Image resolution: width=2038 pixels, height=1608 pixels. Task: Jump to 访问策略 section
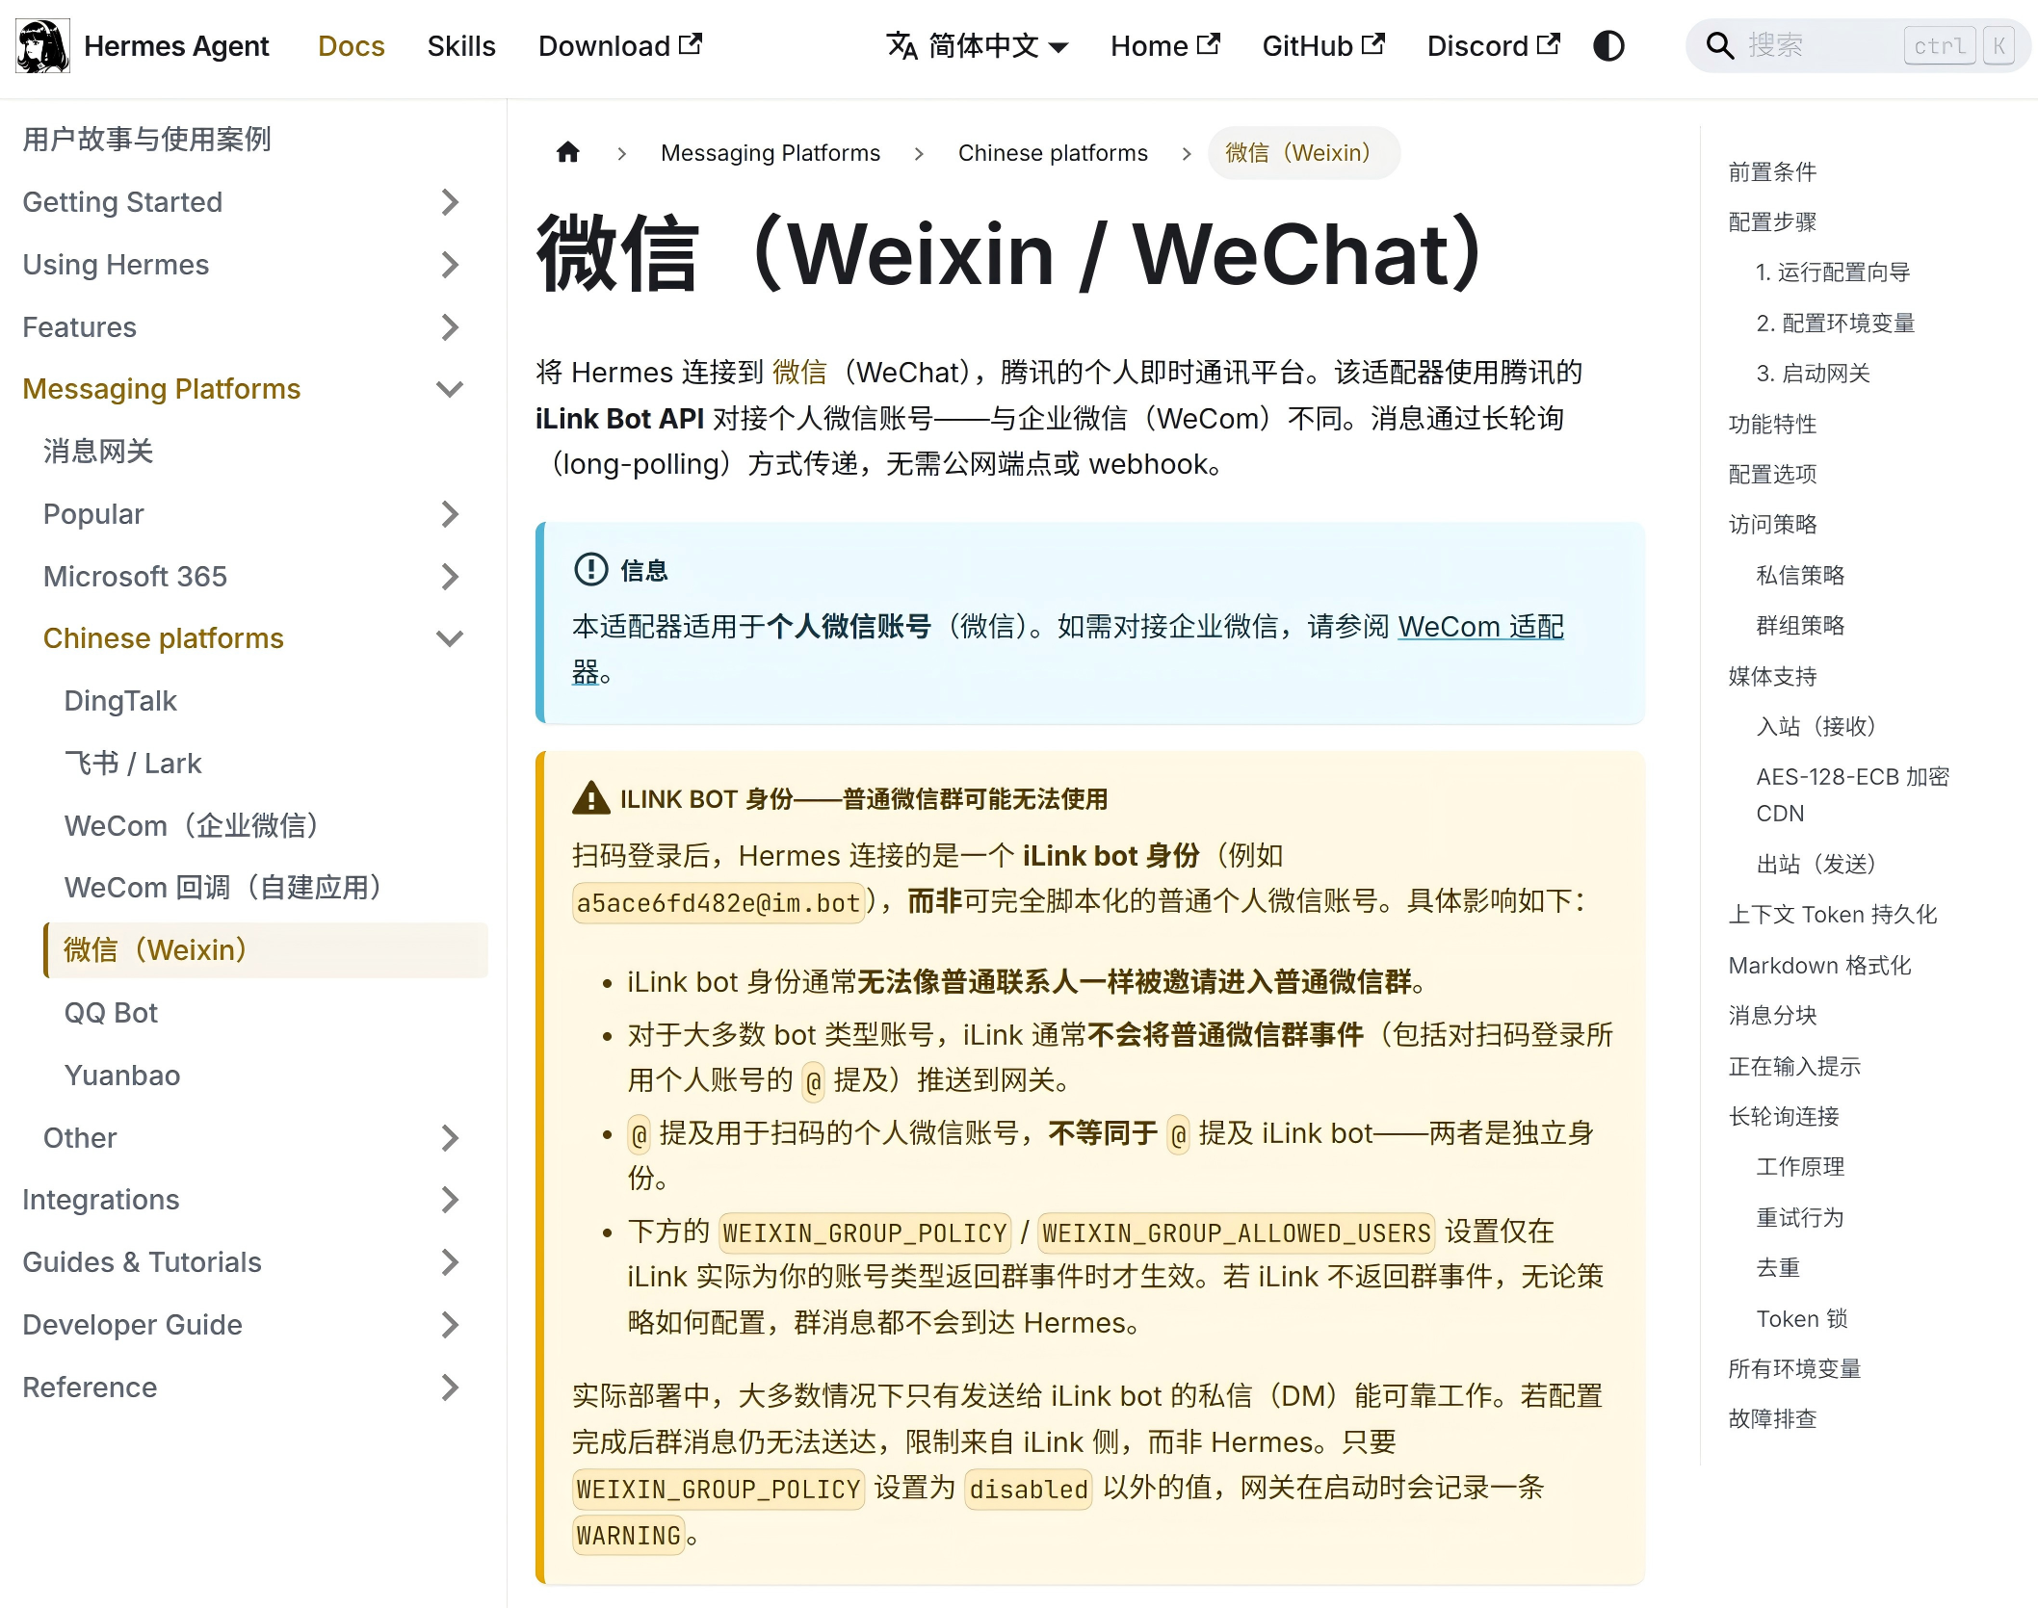tap(1772, 525)
